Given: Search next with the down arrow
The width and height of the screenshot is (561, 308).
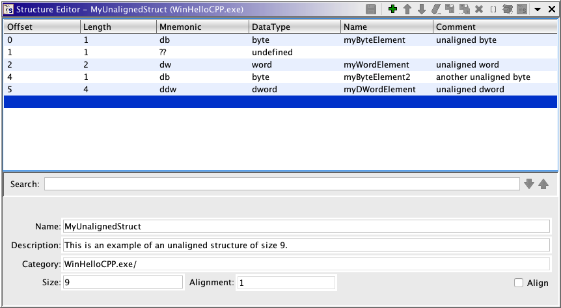Looking at the screenshot, I should point(529,184).
